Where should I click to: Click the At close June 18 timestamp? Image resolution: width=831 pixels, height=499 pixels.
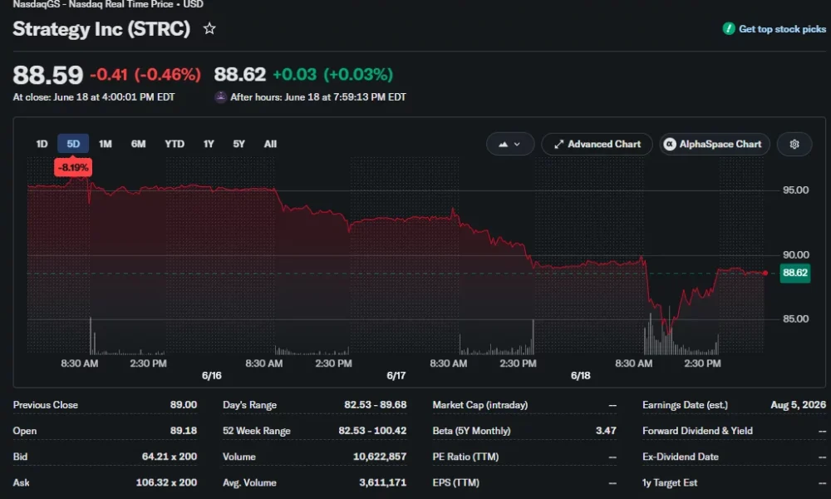tap(94, 97)
